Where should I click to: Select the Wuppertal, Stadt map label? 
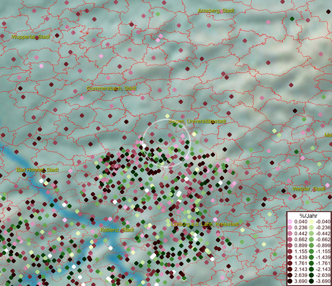tap(31, 37)
